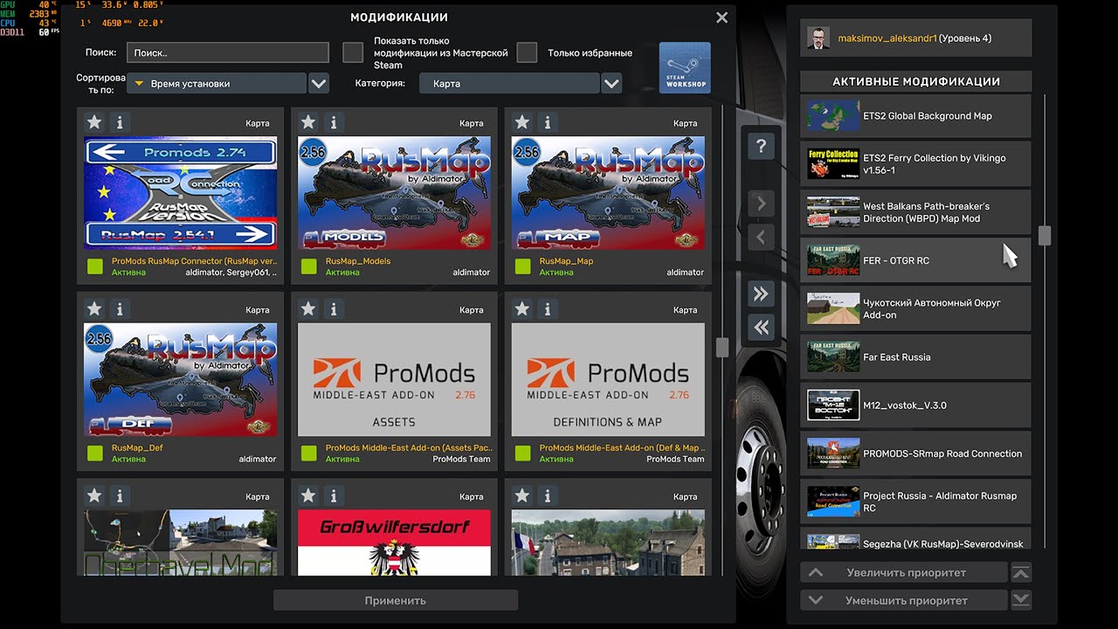Move selected mod right to active list
The image size is (1118, 629).
[x=761, y=204]
